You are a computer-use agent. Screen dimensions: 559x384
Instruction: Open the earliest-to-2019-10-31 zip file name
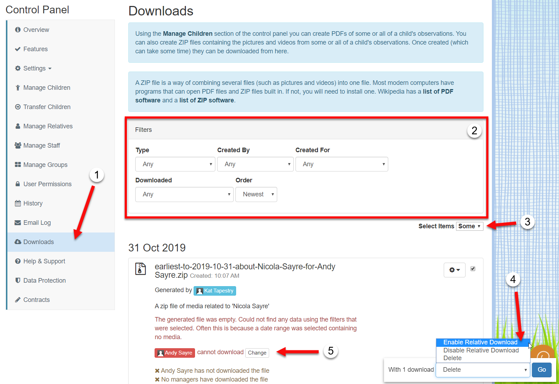coord(245,271)
